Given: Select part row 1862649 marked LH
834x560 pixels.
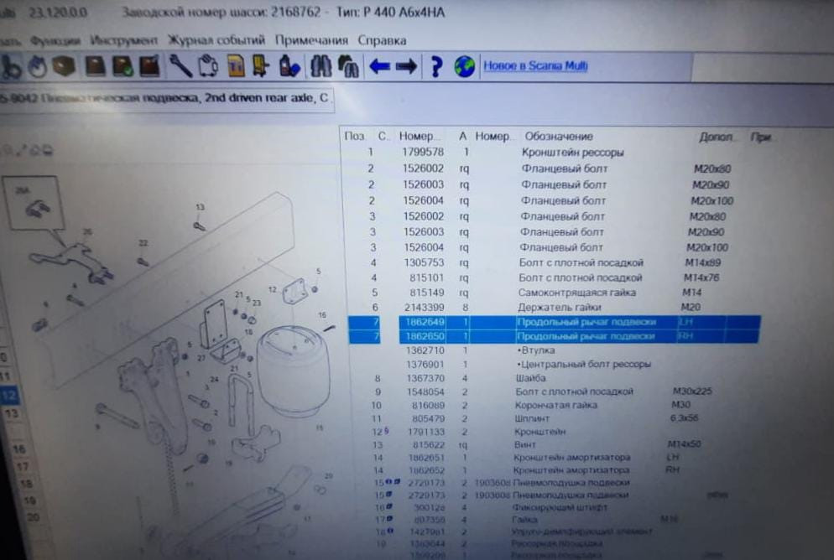Looking at the screenshot, I should (554, 322).
